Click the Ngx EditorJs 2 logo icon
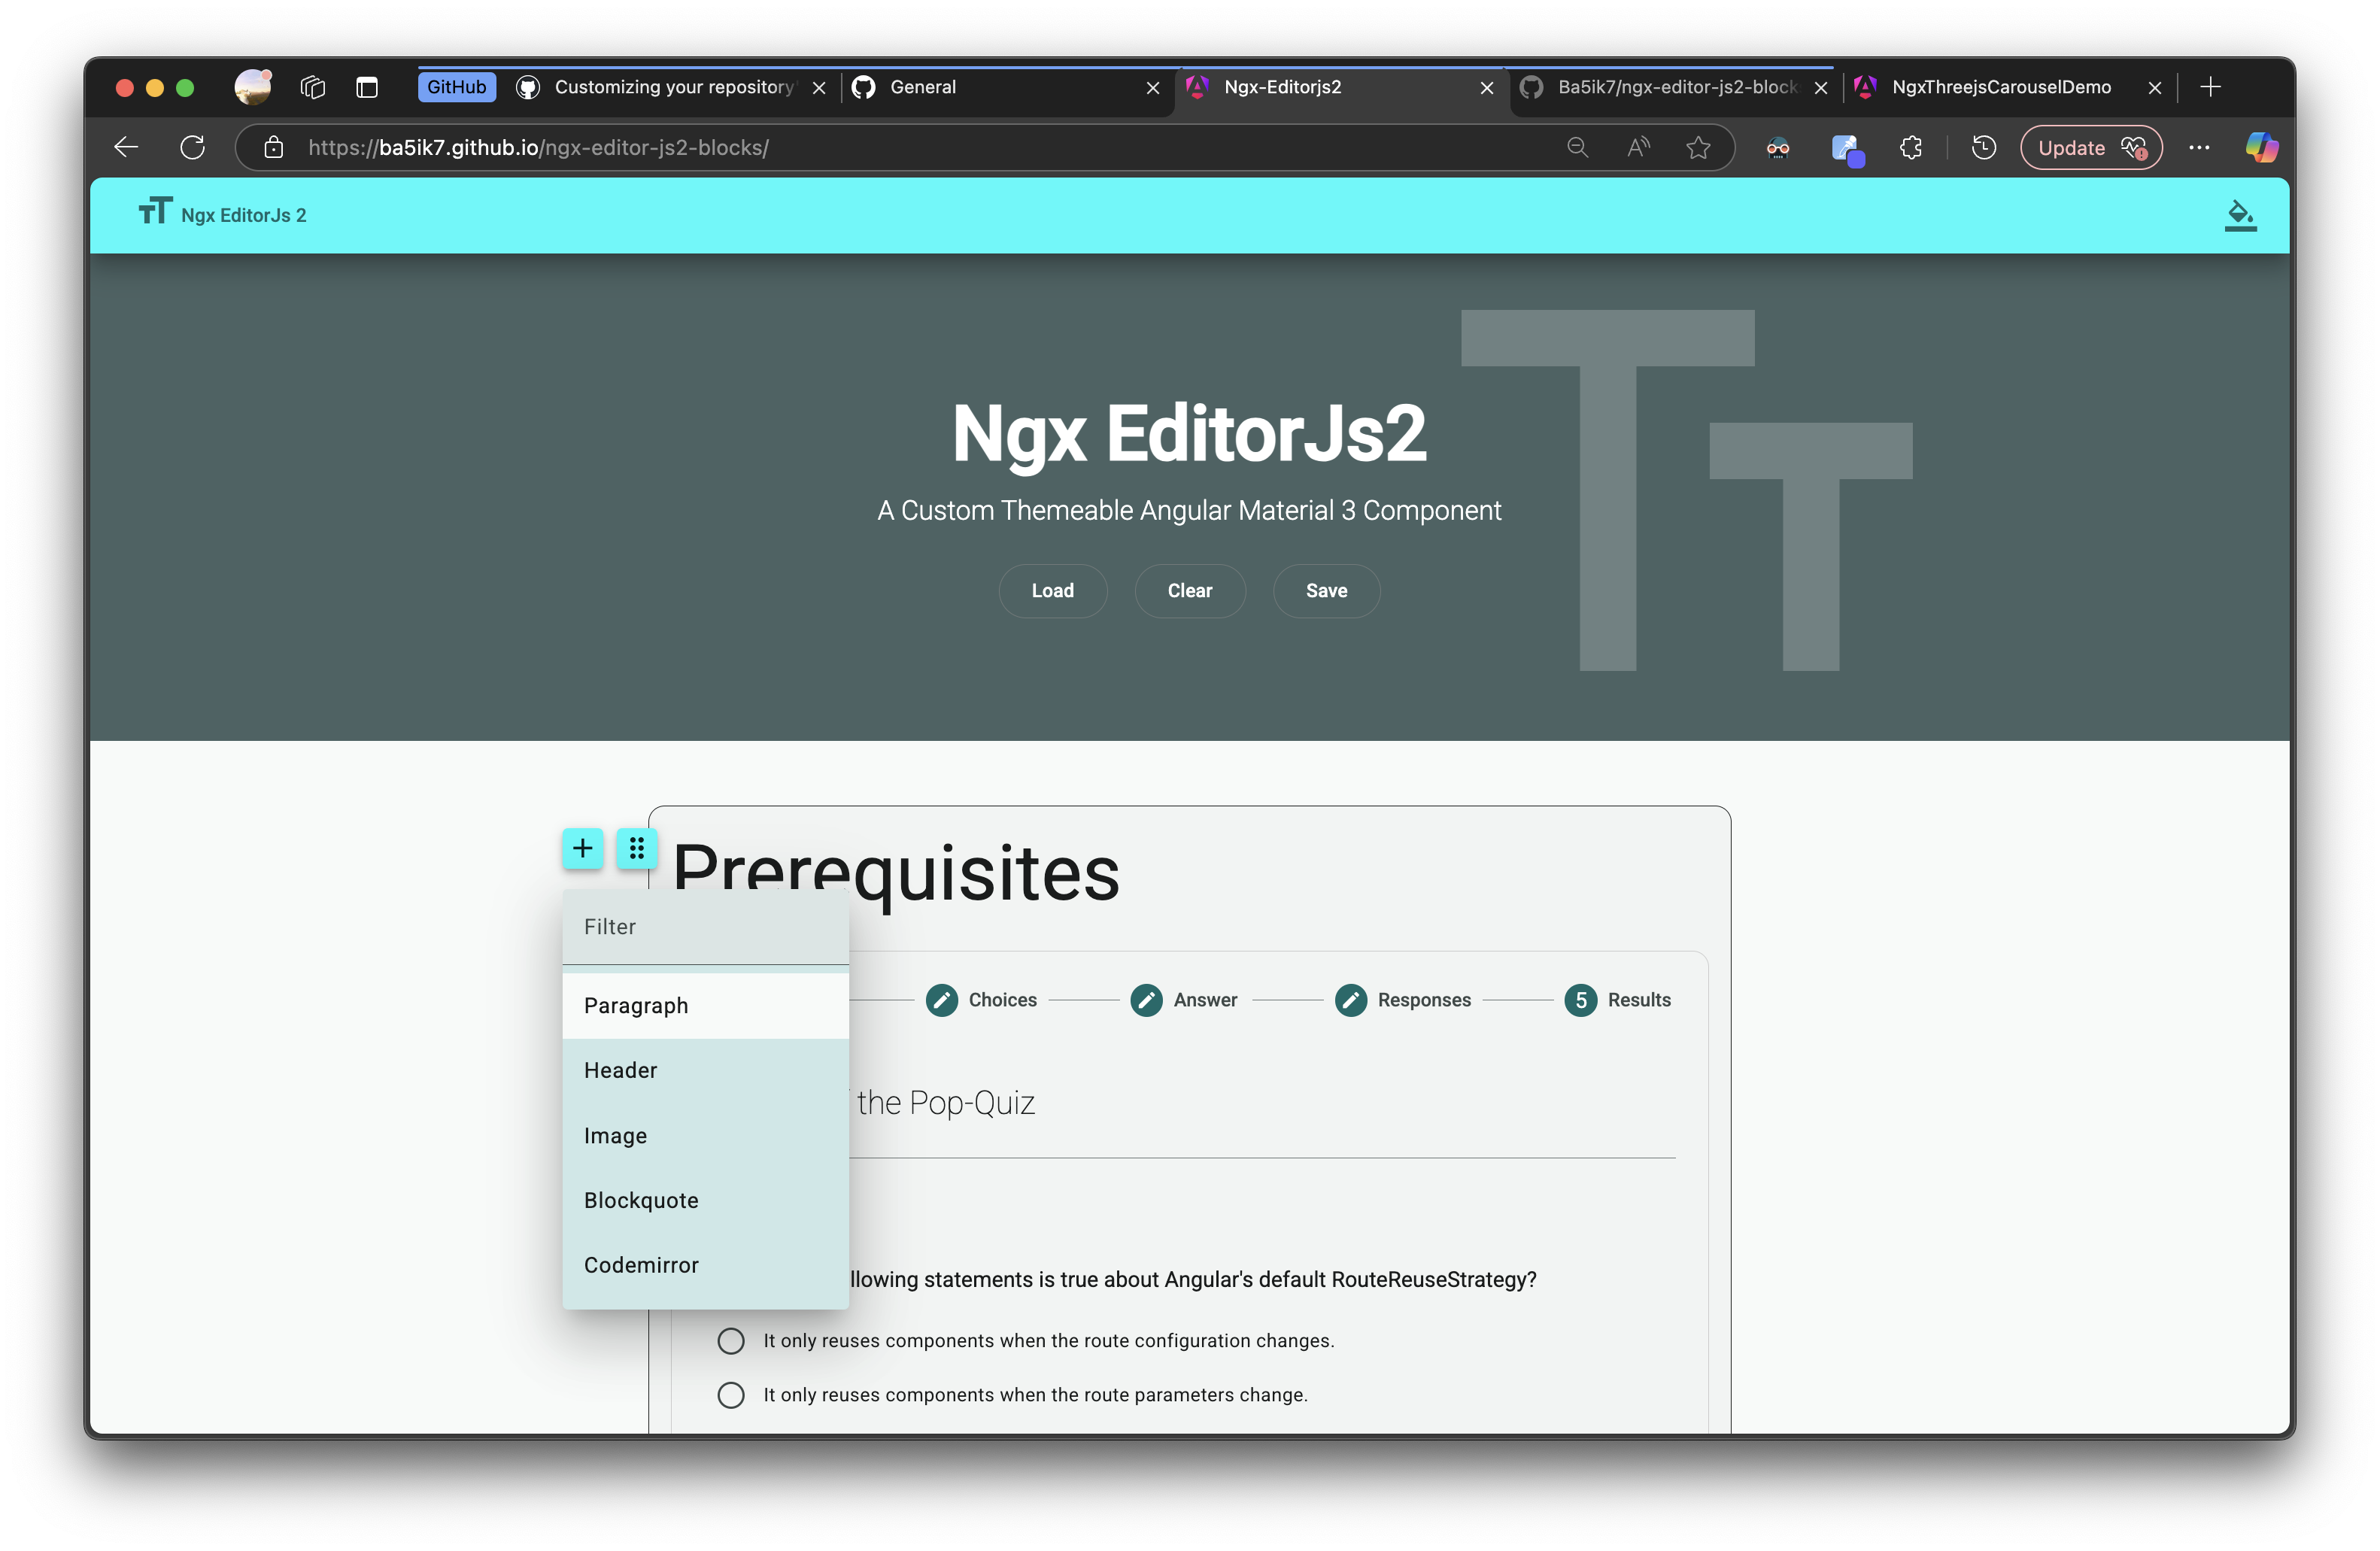 click(154, 213)
